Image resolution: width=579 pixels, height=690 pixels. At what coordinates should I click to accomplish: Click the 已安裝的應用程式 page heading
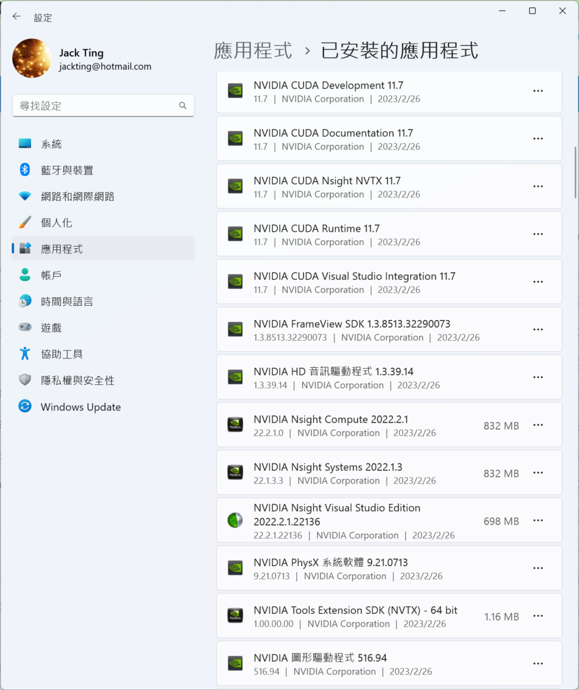coord(399,51)
